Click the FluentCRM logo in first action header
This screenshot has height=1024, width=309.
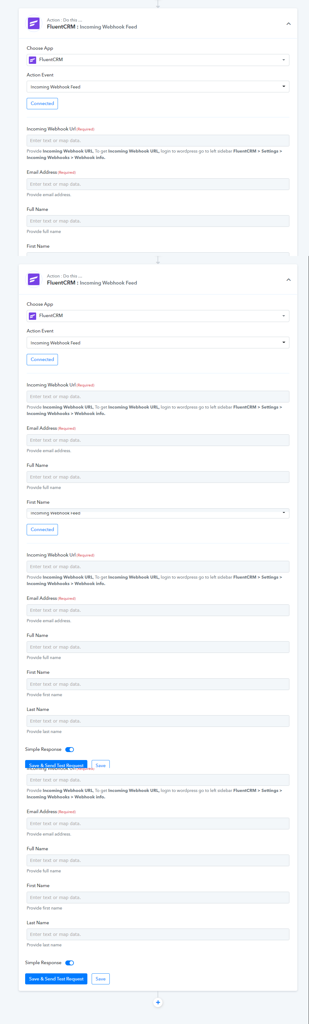34,23
